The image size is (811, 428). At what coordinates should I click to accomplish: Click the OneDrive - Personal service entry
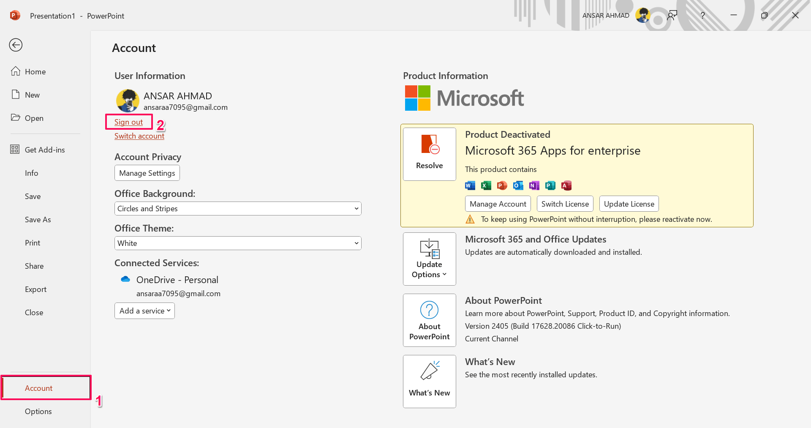click(x=177, y=280)
